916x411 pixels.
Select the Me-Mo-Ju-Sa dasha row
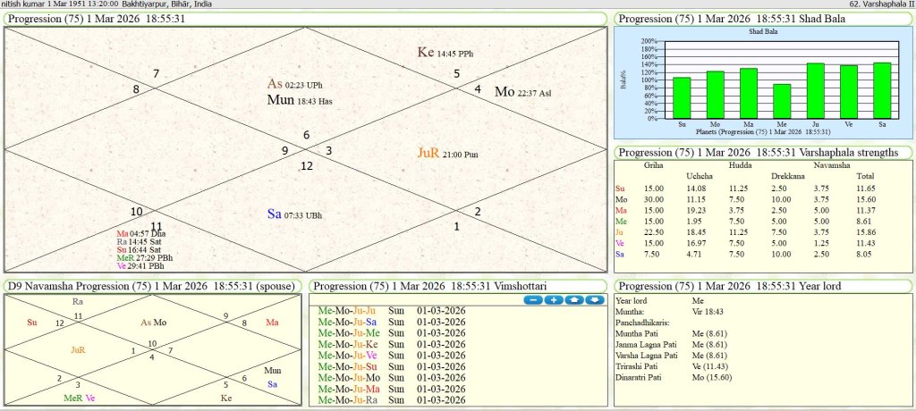[x=348, y=322]
